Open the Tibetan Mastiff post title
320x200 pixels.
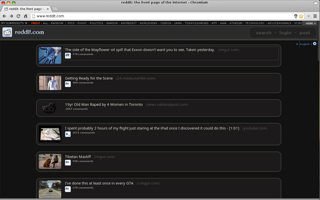78,157
